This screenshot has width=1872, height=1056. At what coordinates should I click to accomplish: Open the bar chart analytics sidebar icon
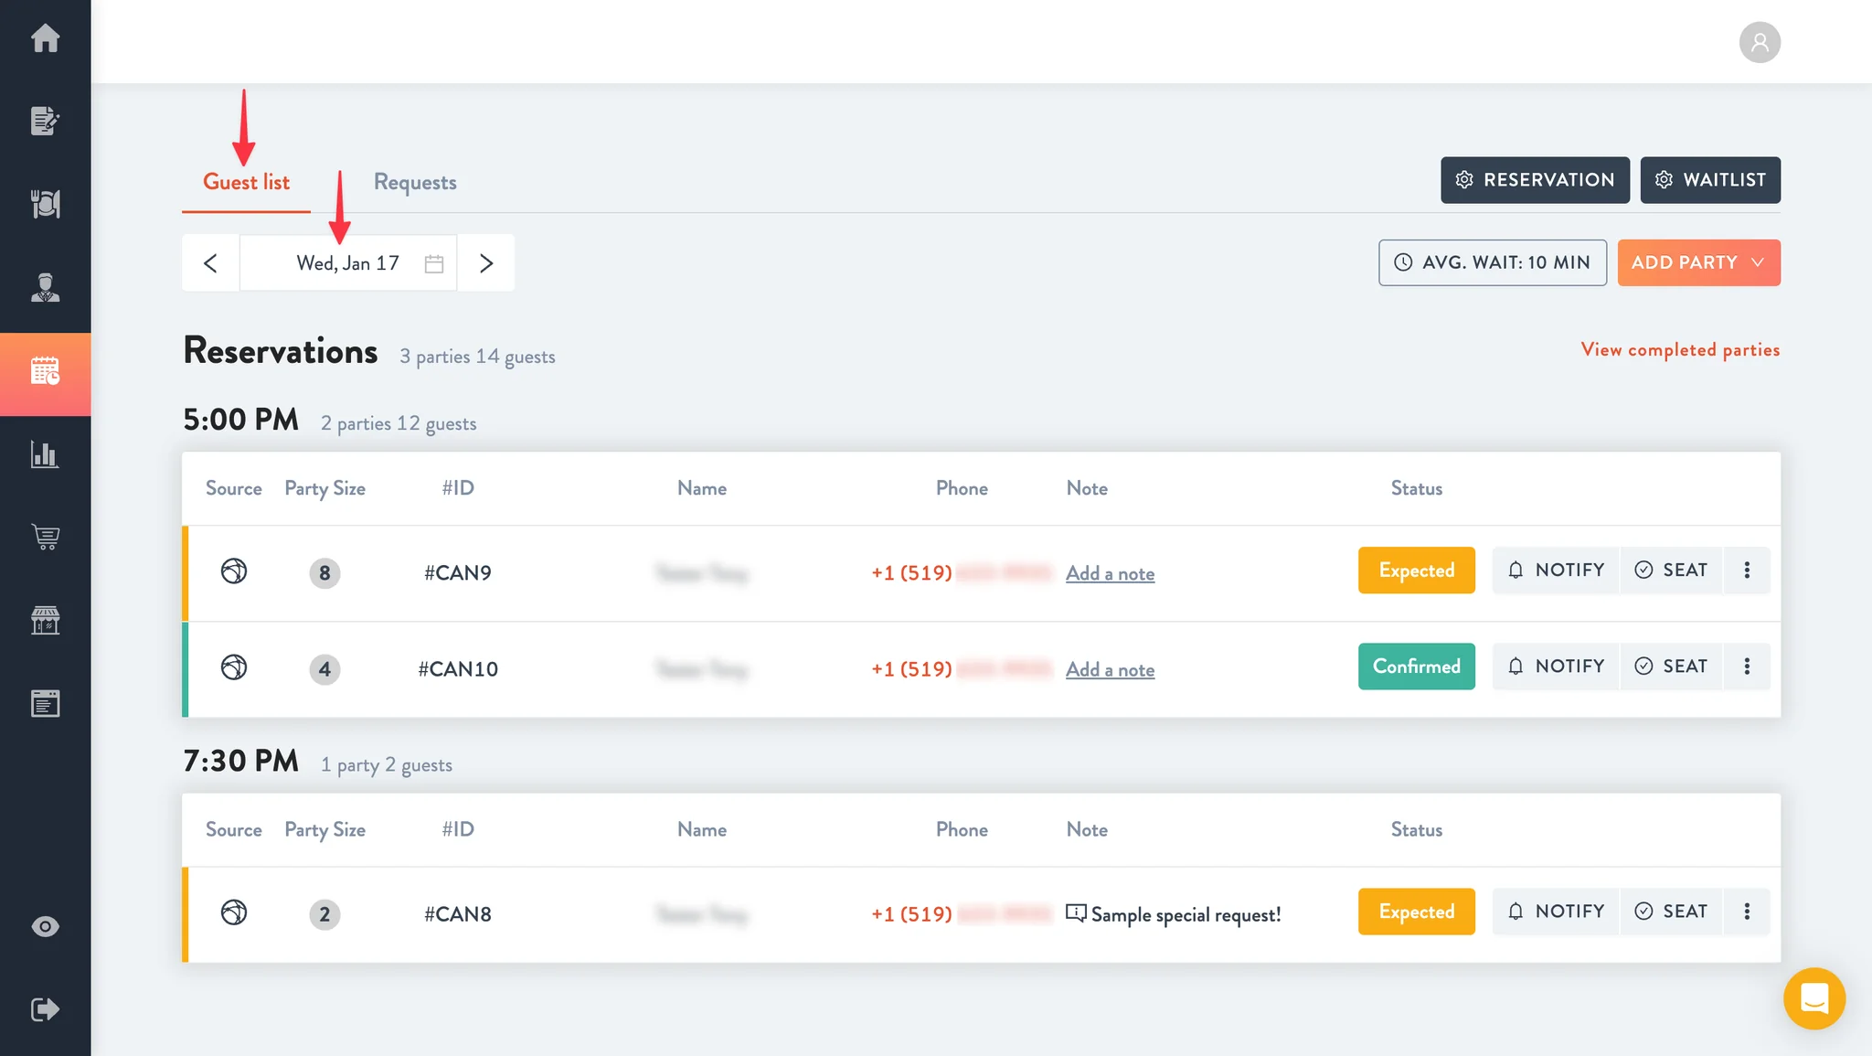(x=45, y=454)
